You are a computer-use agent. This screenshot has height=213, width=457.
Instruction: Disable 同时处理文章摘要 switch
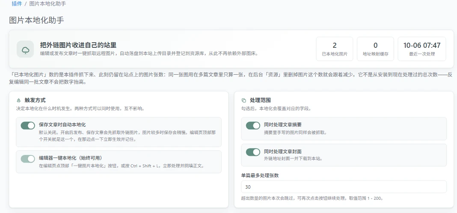pos(253,125)
